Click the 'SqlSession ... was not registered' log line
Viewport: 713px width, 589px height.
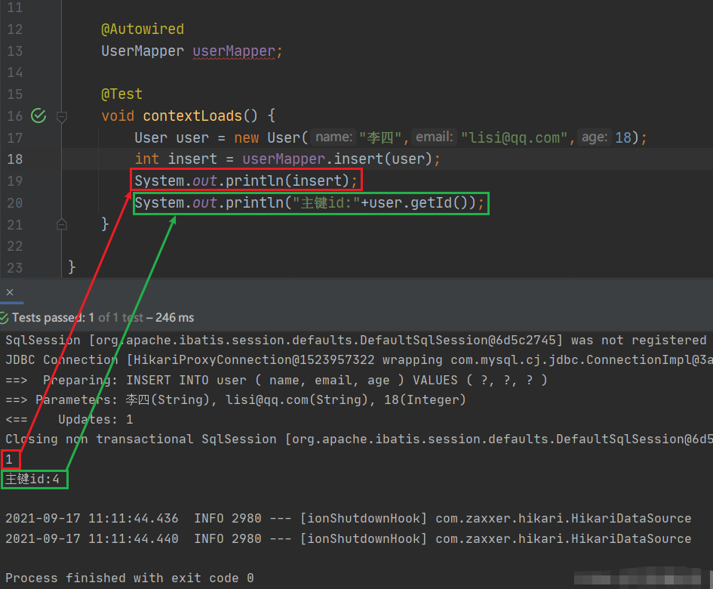[356, 340]
